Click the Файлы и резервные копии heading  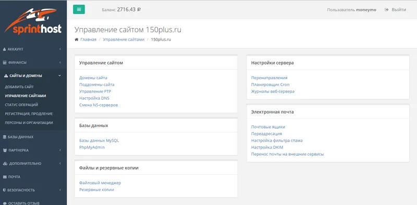click(109, 168)
